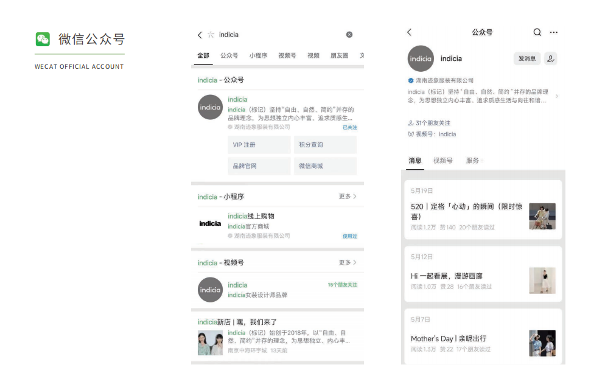Open the 积分查询 button
This screenshot has height=387, width=605.
[x=325, y=145]
